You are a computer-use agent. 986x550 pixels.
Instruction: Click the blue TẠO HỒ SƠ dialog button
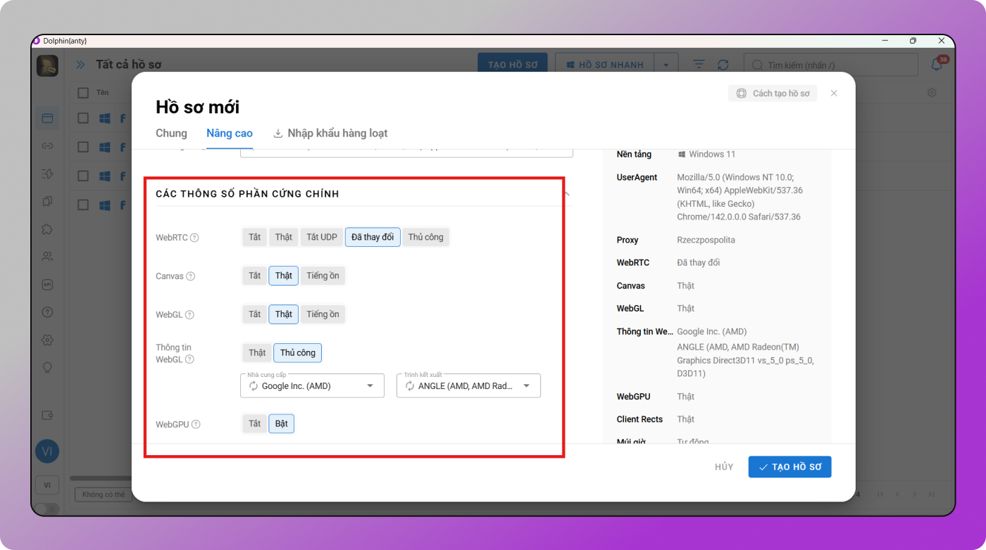click(x=790, y=467)
